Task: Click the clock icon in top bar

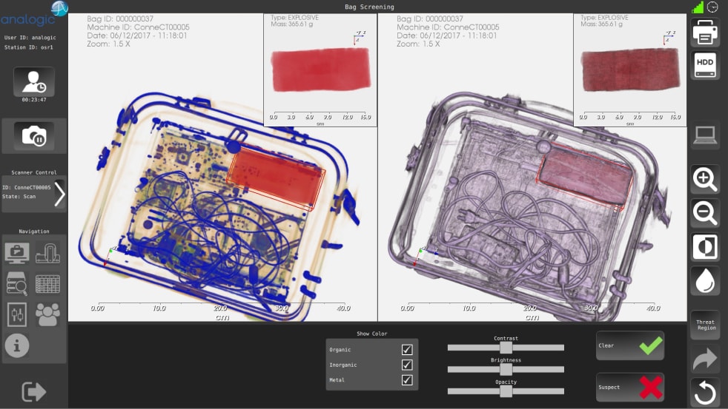Action: (712, 7)
